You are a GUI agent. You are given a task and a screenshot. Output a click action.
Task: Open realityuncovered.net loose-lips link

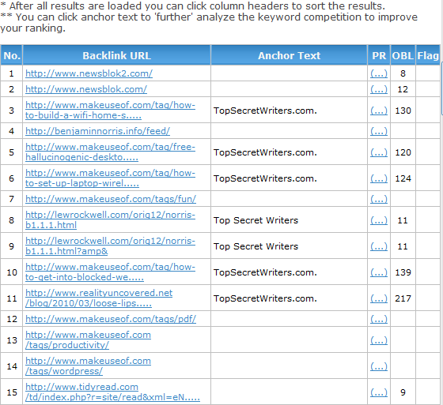(x=99, y=298)
